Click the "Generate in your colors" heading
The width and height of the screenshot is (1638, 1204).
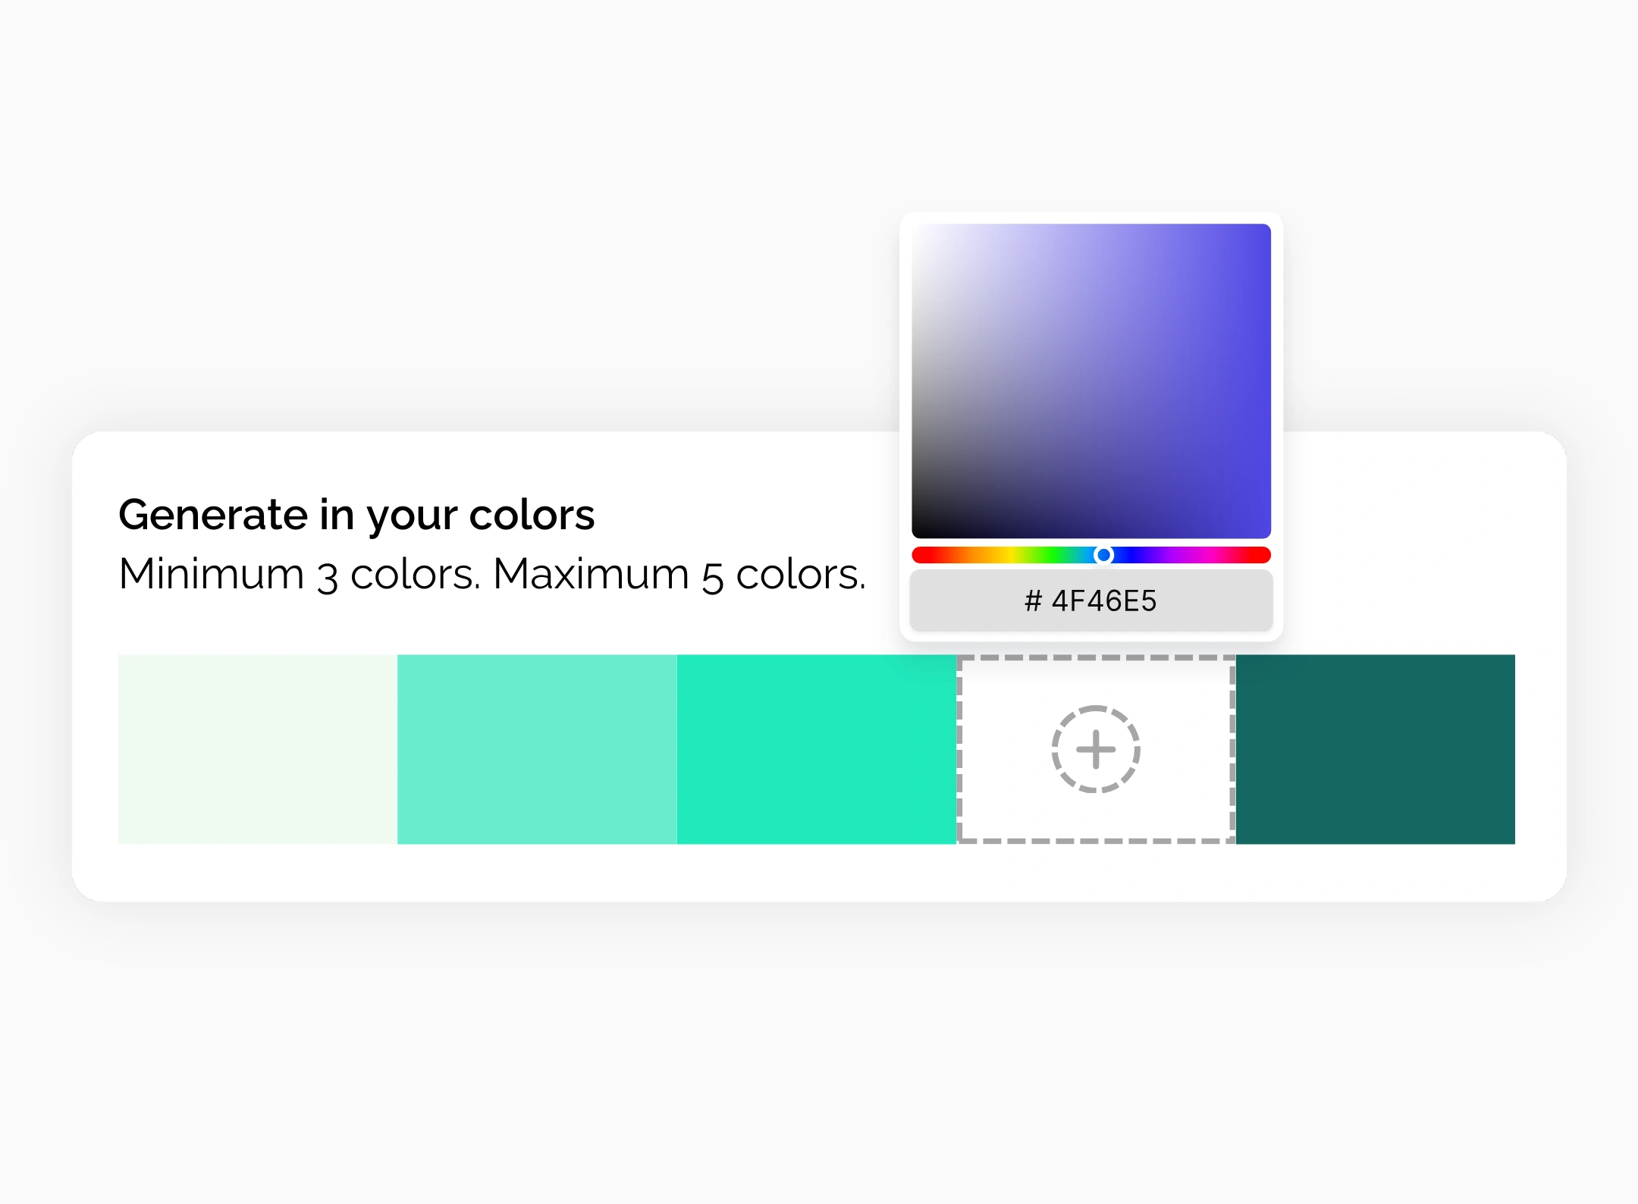[x=356, y=515]
